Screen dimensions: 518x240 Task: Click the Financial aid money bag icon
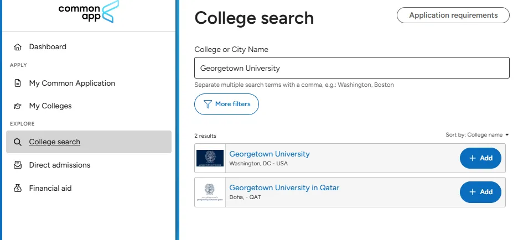click(18, 188)
